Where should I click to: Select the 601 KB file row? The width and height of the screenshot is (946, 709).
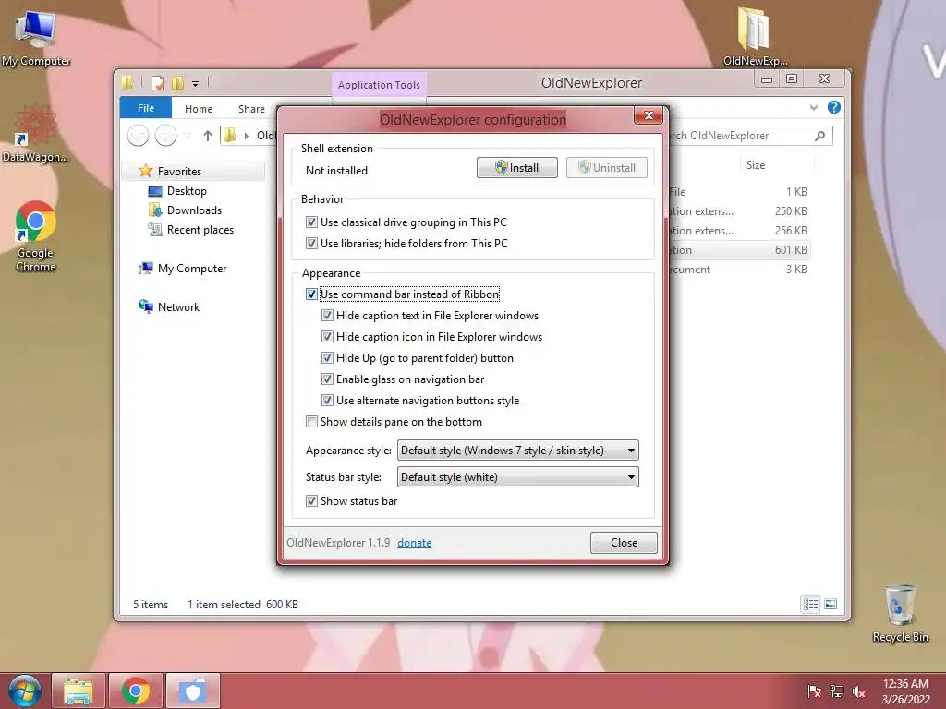[738, 250]
